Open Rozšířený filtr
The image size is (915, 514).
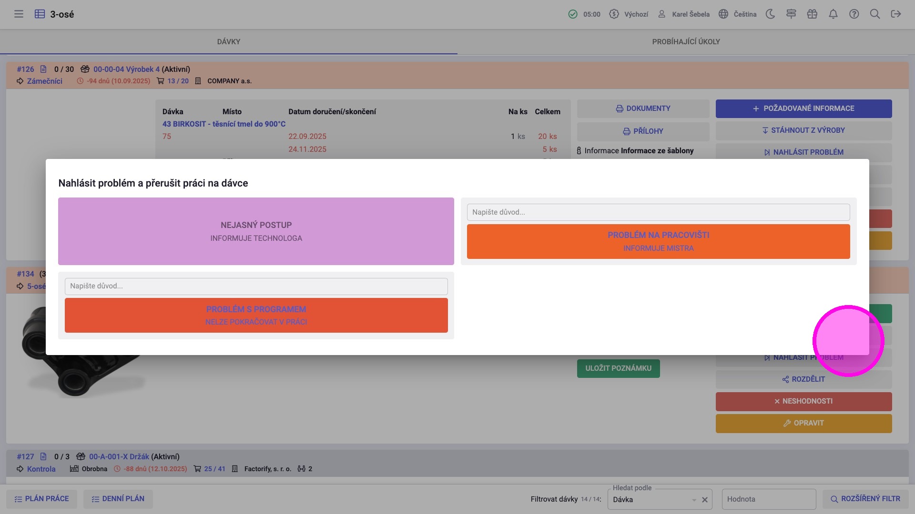pyautogui.click(x=865, y=499)
